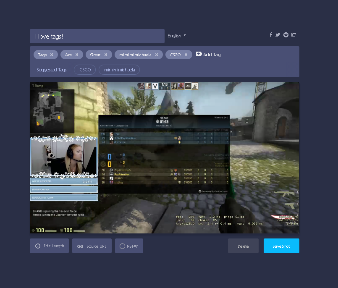Delete this shot
Image resolution: width=338 pixels, height=288 pixels.
click(x=243, y=246)
